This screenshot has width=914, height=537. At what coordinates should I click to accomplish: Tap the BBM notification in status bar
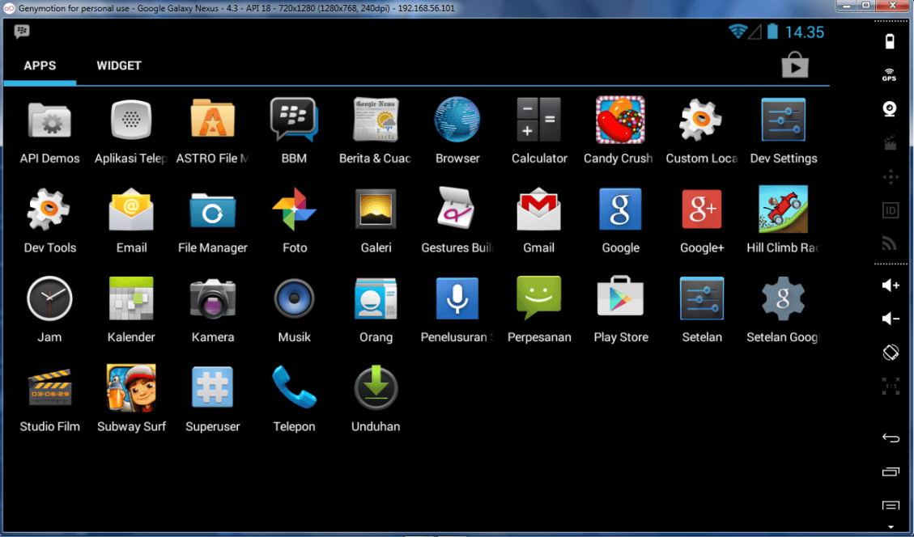tap(22, 31)
